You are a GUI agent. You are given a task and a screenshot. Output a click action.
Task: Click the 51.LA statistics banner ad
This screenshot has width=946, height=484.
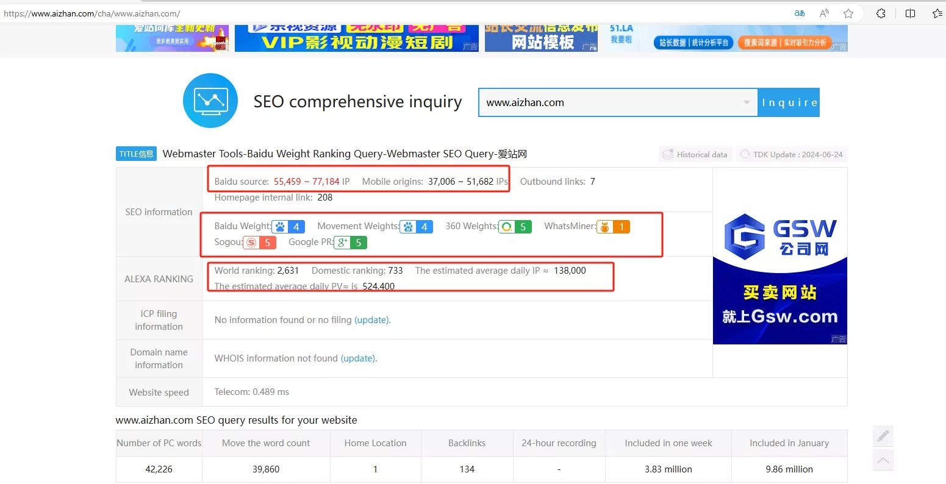point(726,38)
